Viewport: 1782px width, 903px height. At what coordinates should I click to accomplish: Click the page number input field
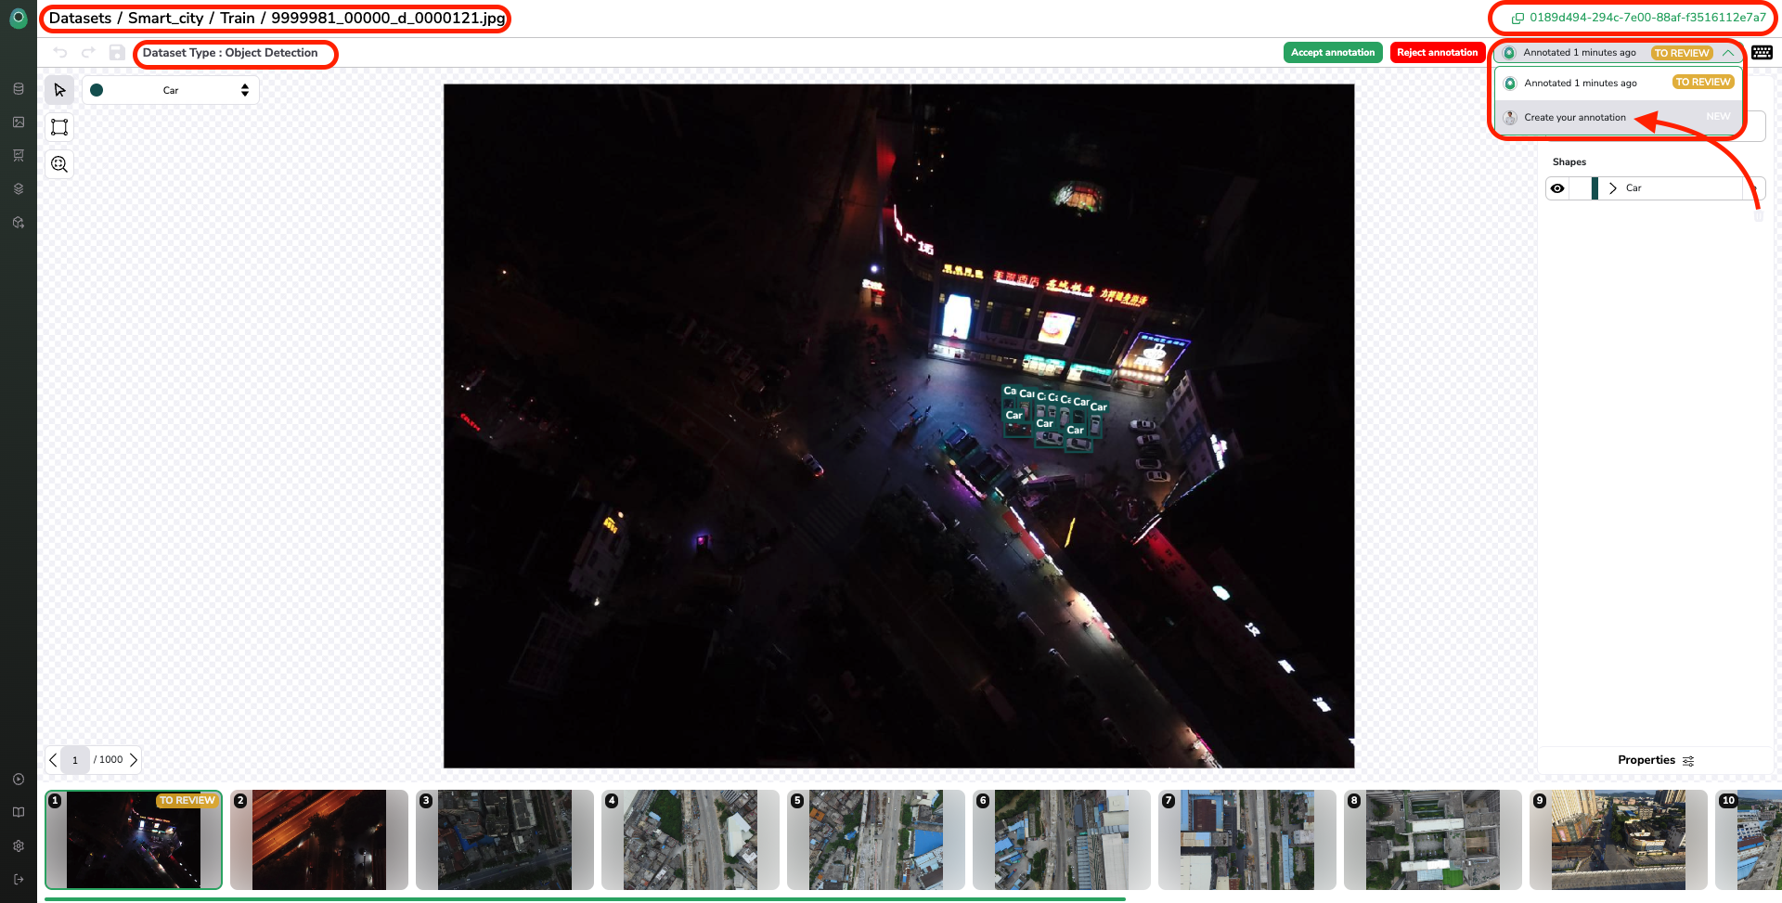click(75, 760)
